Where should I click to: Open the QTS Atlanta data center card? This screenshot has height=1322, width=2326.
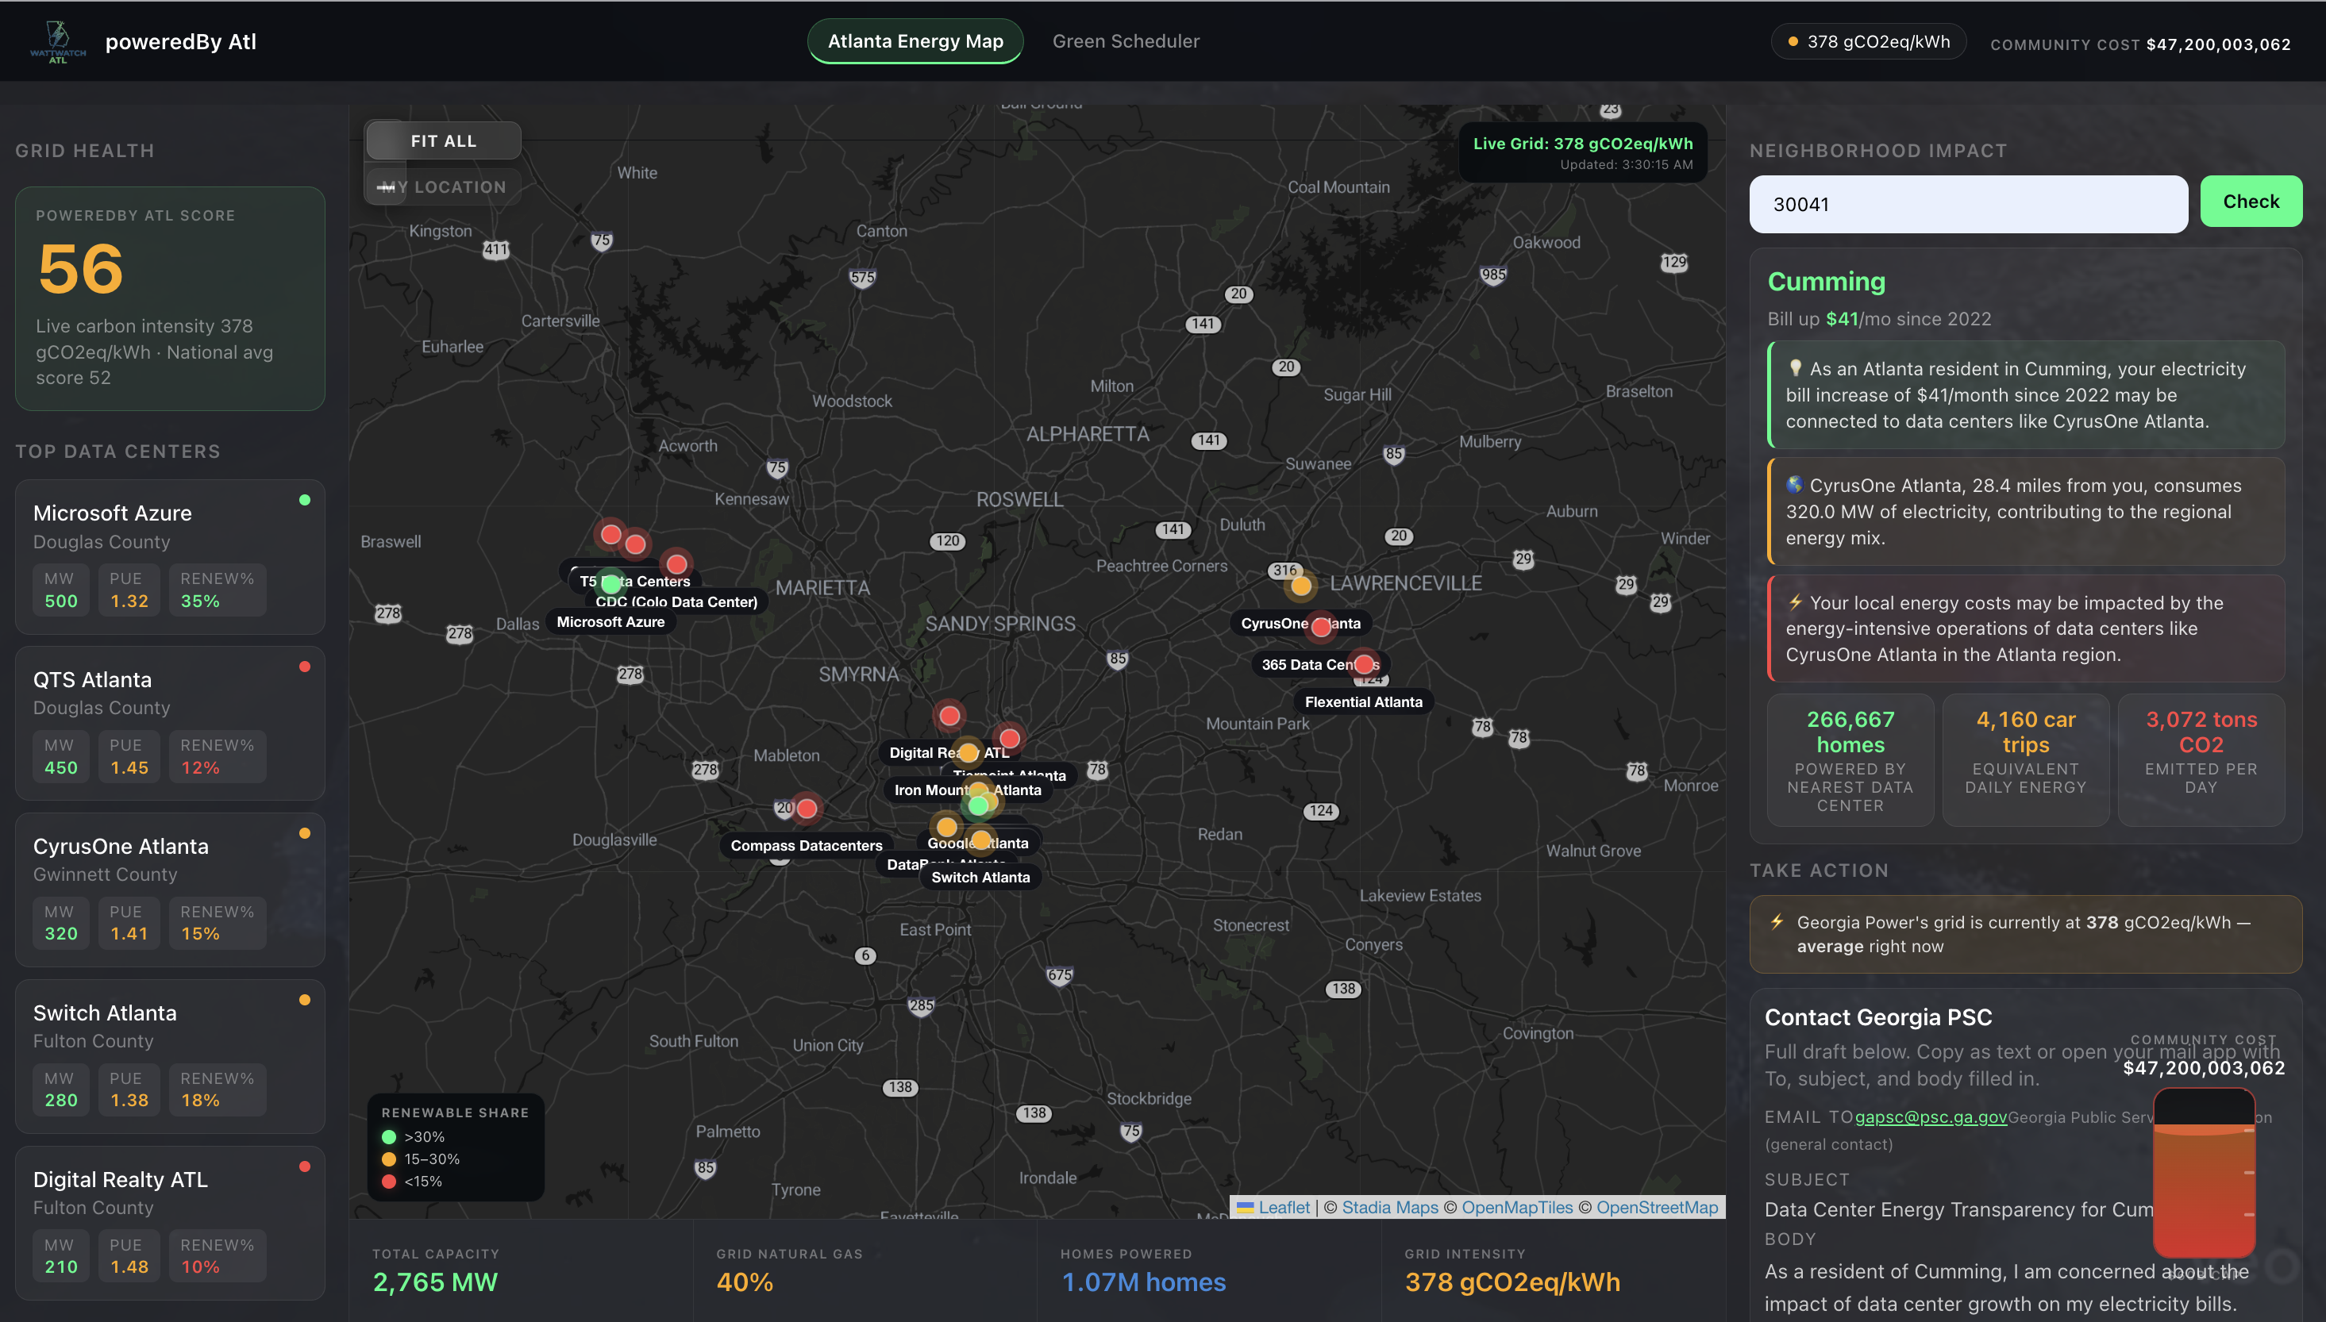pos(170,723)
